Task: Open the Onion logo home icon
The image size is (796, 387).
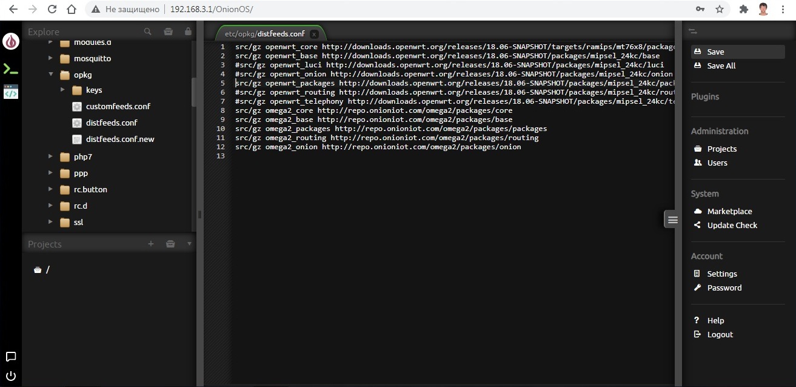Action: [11, 41]
